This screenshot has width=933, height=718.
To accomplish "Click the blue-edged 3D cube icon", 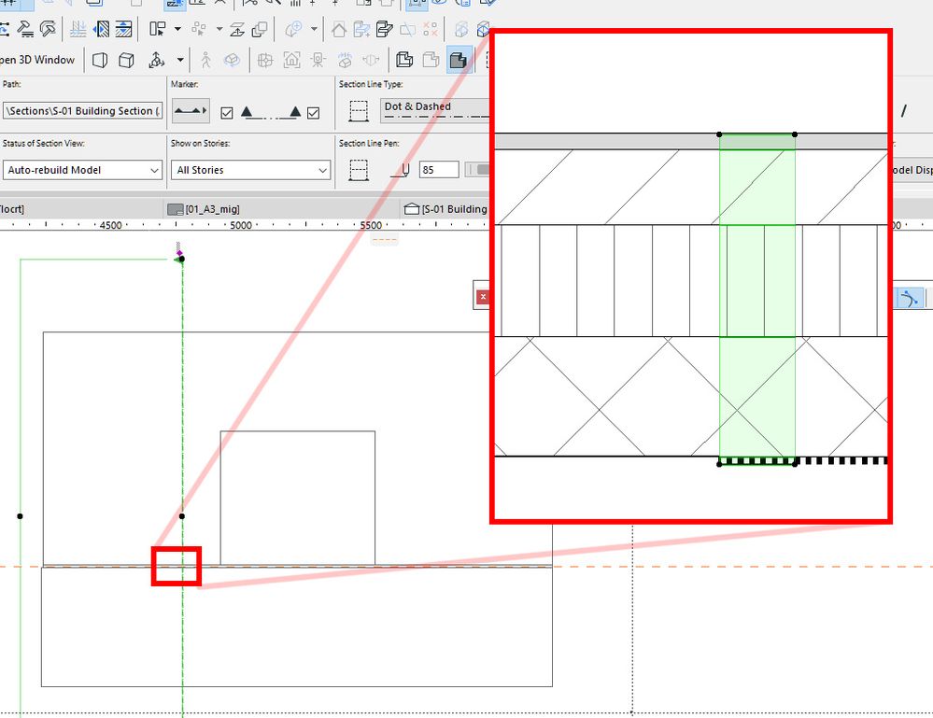I will click(481, 29).
